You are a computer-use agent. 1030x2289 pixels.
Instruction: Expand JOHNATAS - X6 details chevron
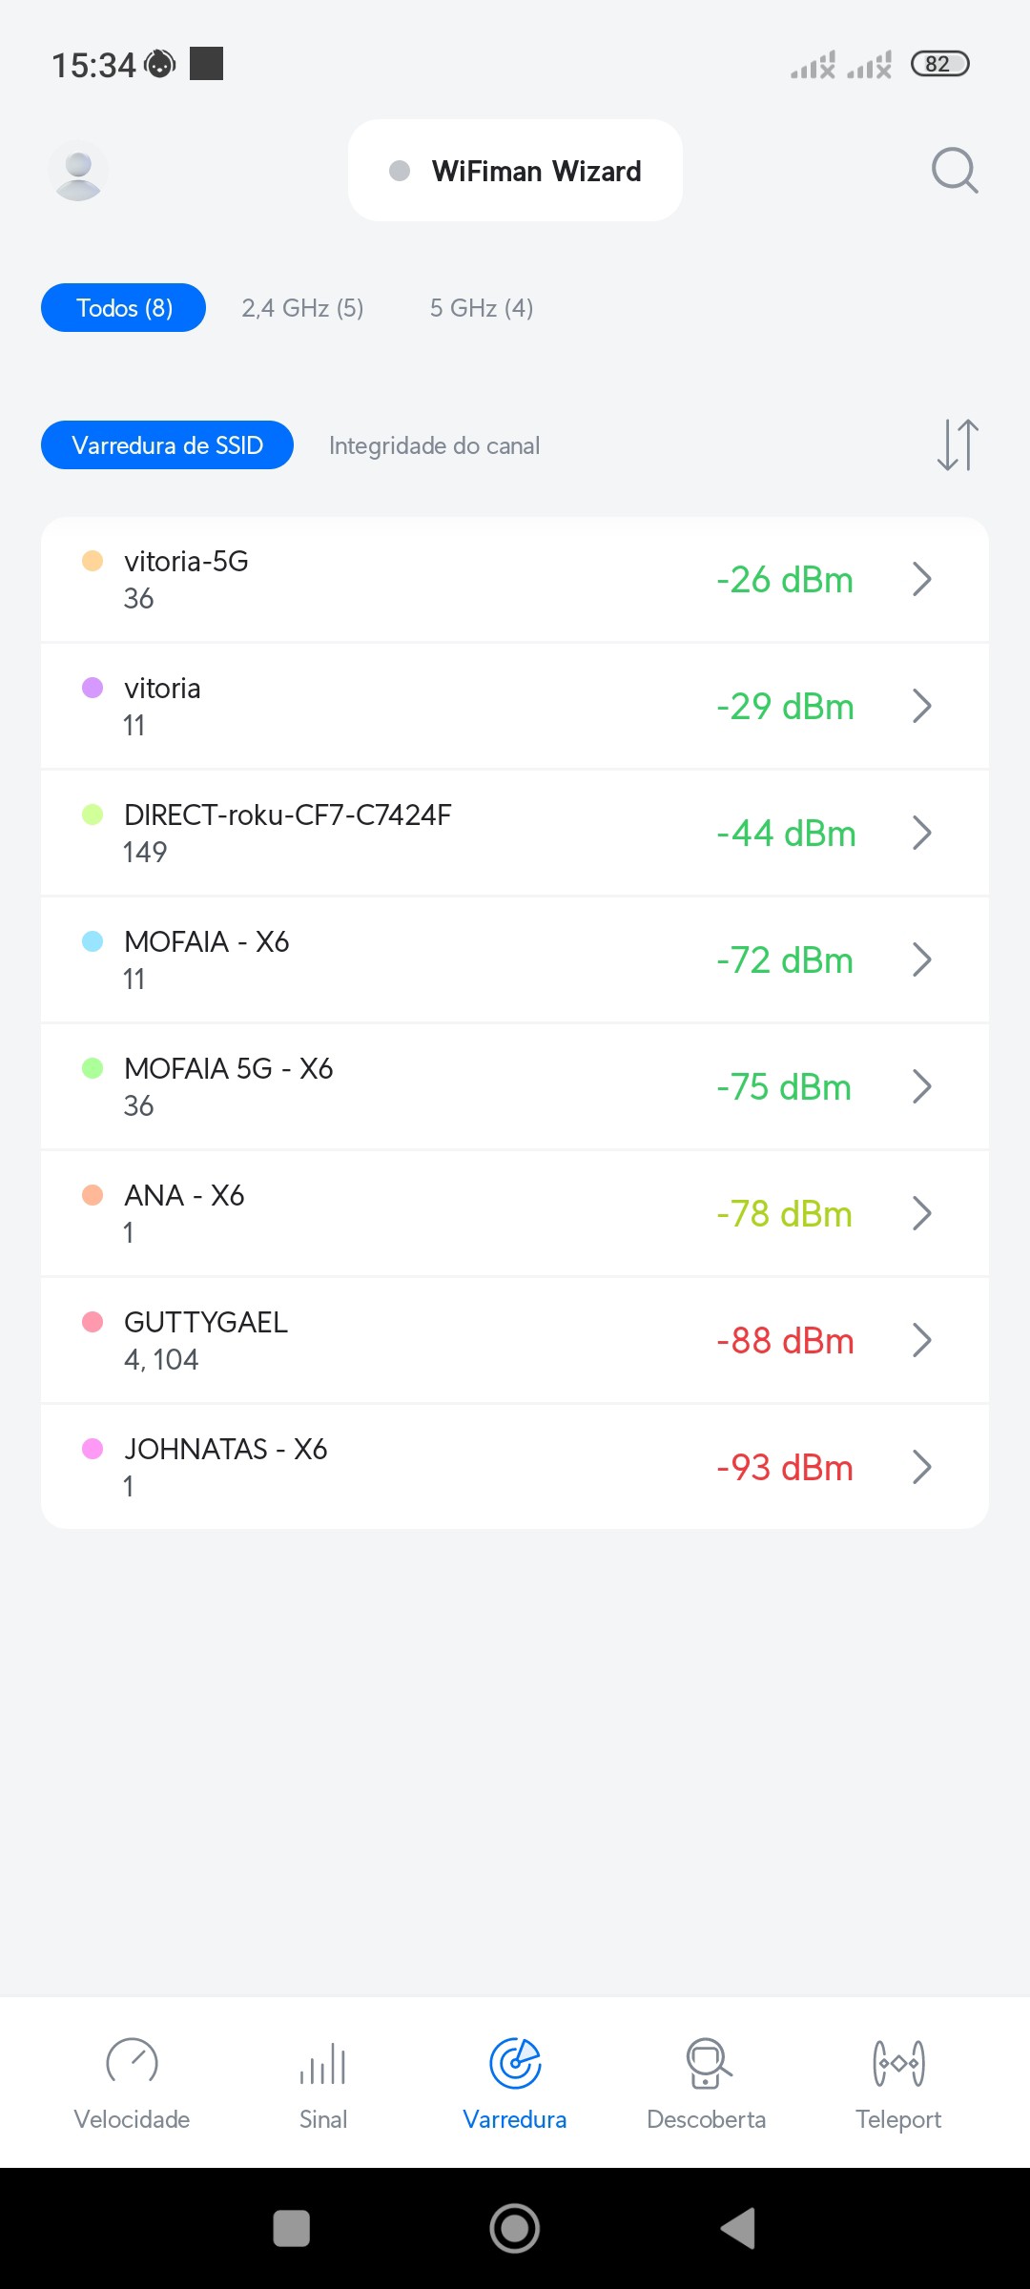click(921, 1467)
